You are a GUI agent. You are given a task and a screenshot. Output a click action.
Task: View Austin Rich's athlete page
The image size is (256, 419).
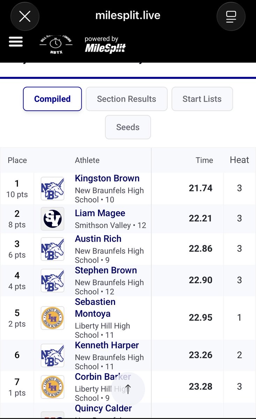(98, 239)
